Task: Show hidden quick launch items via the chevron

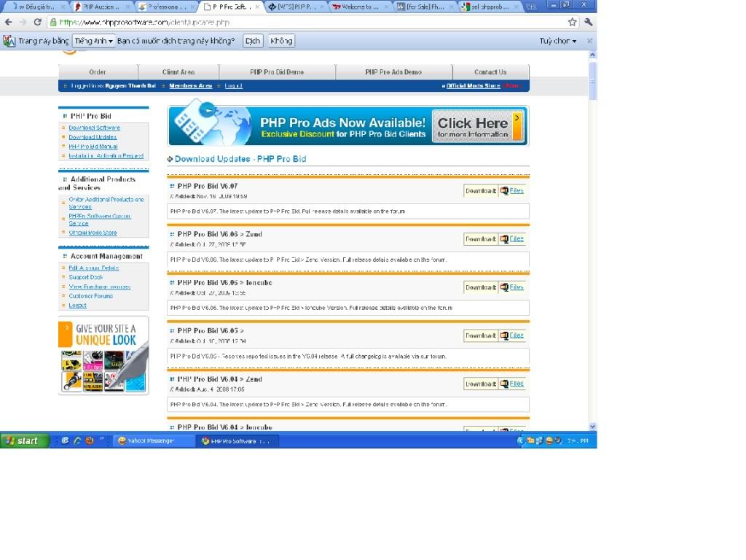Action: 101,439
